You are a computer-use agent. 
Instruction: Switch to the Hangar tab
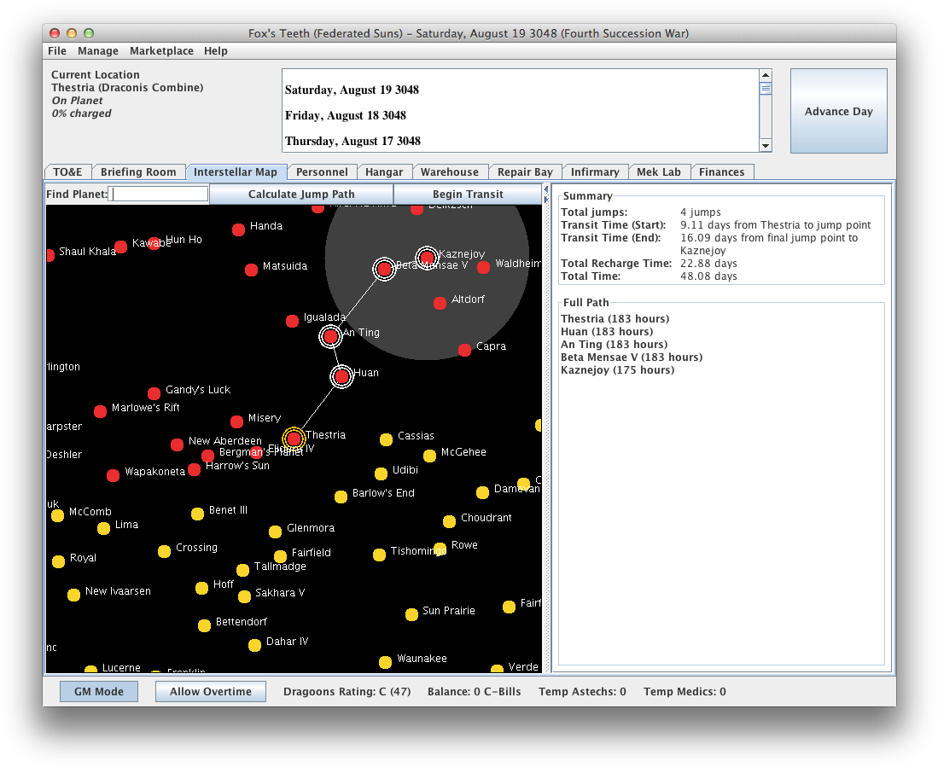[x=384, y=171]
